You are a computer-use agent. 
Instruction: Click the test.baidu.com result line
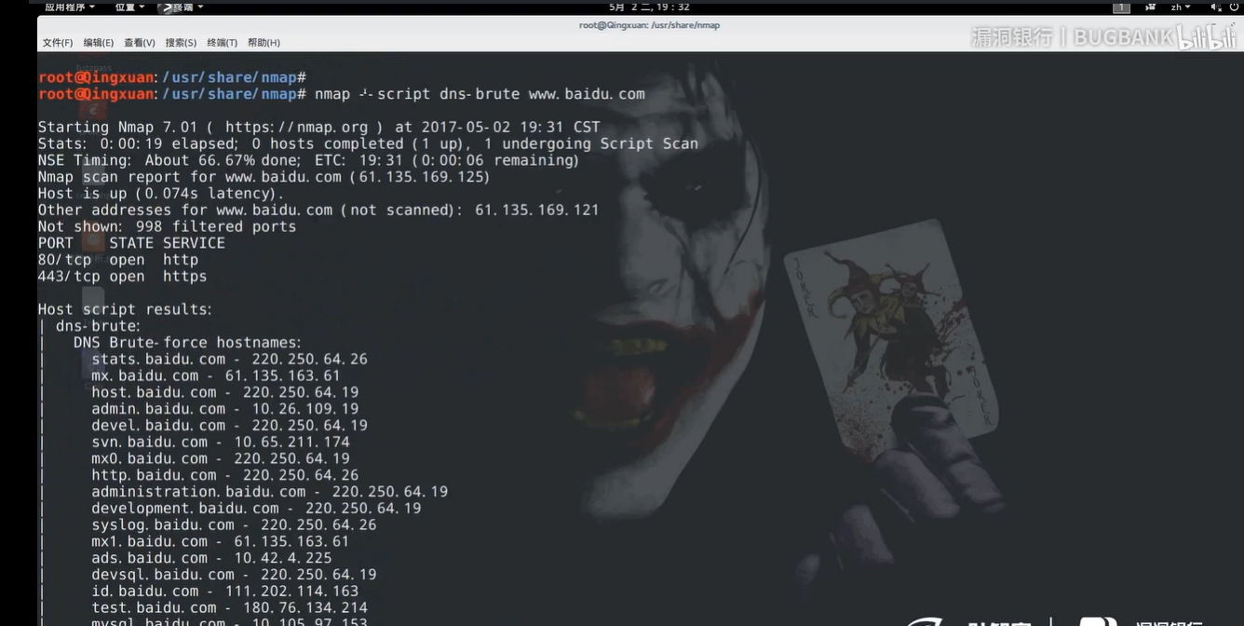(x=229, y=607)
